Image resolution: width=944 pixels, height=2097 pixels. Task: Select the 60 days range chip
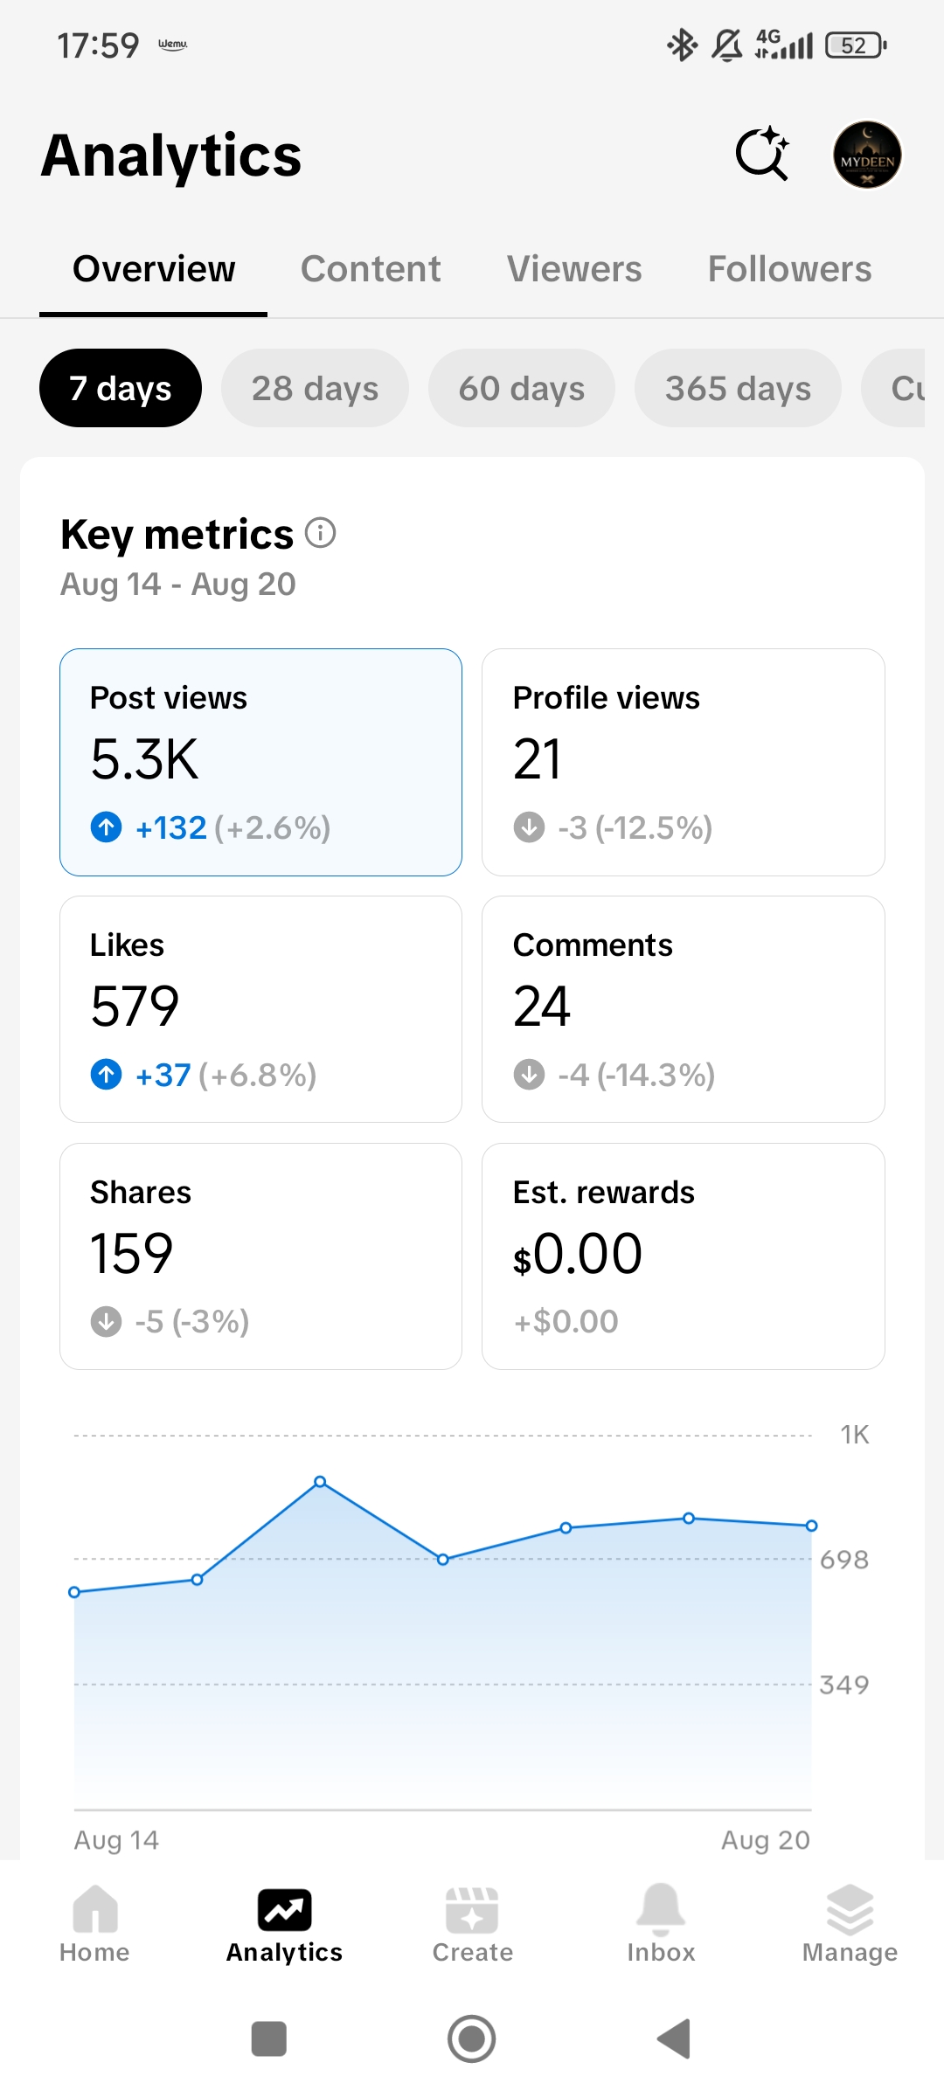(522, 388)
